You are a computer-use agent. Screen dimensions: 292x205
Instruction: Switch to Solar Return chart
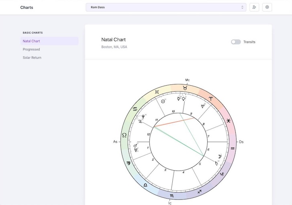tap(32, 58)
